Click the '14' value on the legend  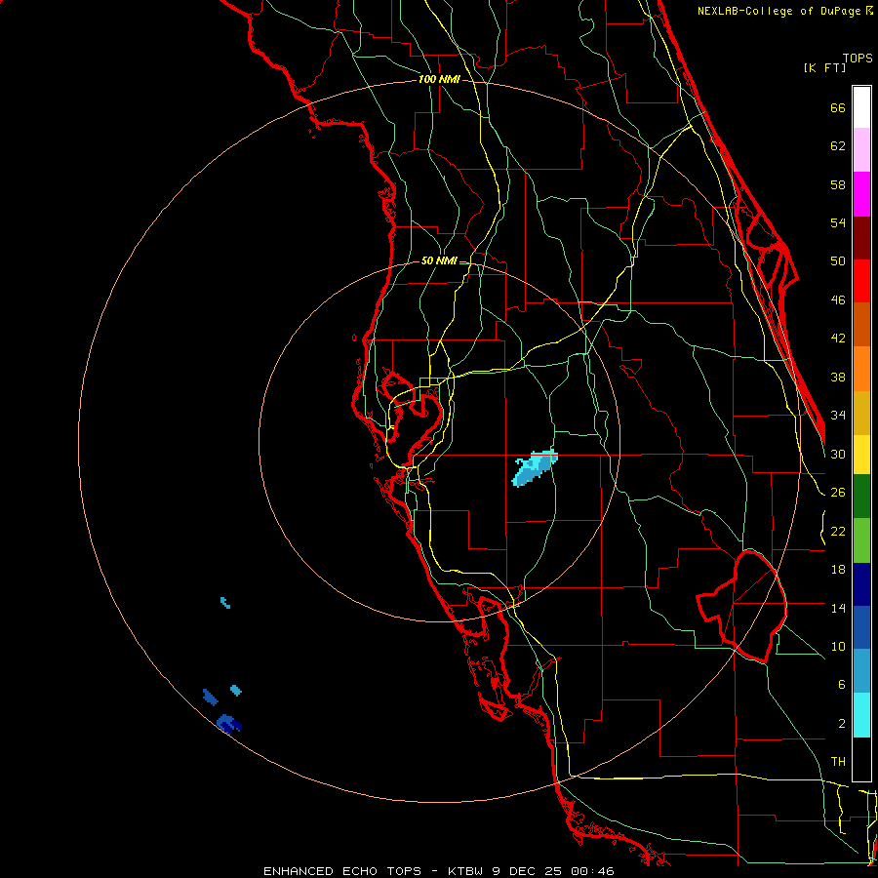838,608
